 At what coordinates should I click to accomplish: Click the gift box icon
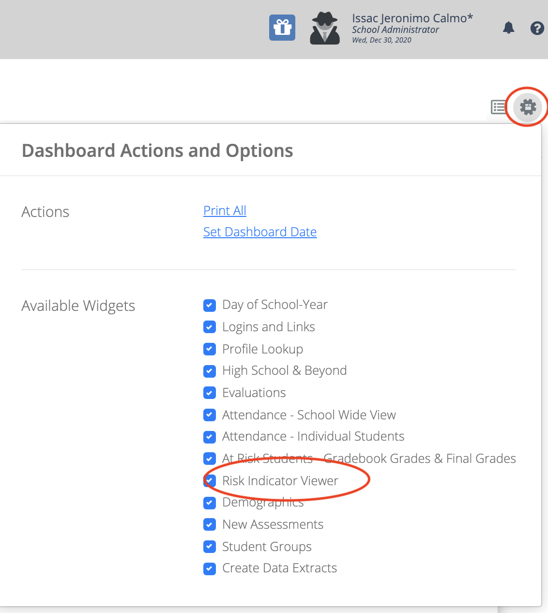(x=282, y=28)
